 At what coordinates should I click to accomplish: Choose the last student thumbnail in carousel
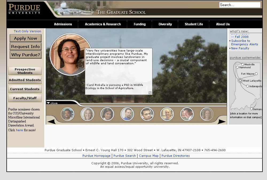coord(207,114)
